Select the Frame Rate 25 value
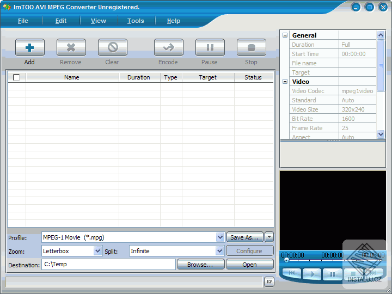 click(x=358, y=128)
